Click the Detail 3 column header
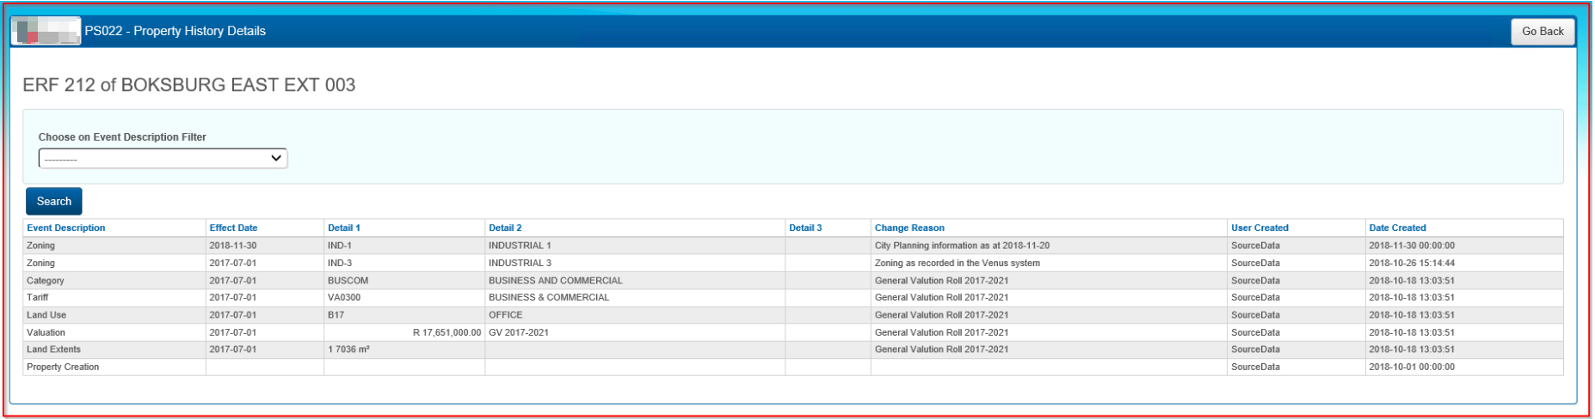 pos(805,228)
